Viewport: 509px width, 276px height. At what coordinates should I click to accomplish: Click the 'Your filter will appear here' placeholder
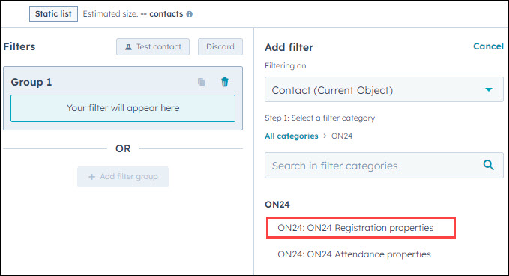click(123, 109)
